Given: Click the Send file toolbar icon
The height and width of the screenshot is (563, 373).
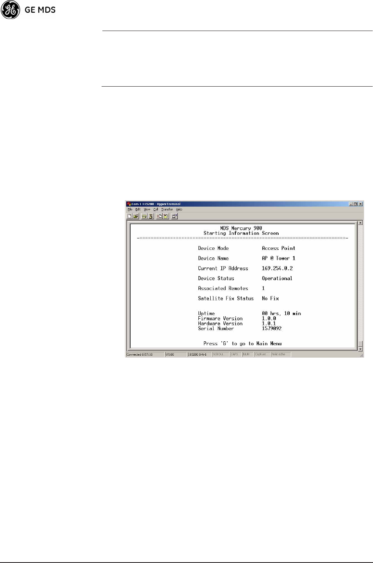Looking at the screenshot, I should coord(160,216).
